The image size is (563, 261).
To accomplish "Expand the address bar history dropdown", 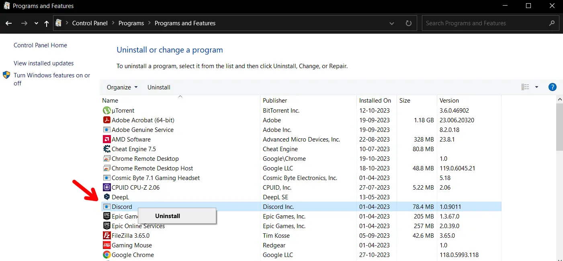I will [x=392, y=23].
